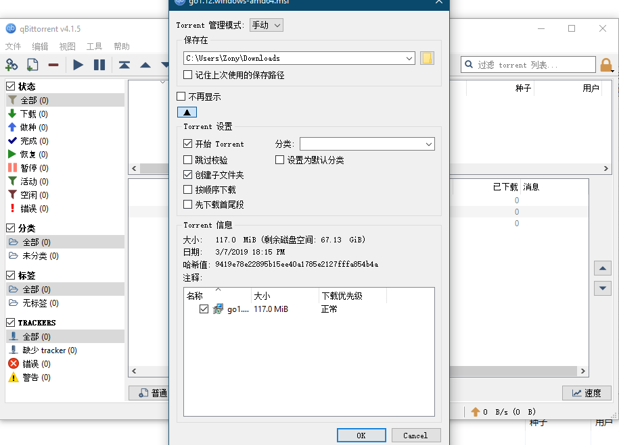The image size is (619, 445).
Task: Select the 错误 (0) trackers filter
Action: pos(65,364)
